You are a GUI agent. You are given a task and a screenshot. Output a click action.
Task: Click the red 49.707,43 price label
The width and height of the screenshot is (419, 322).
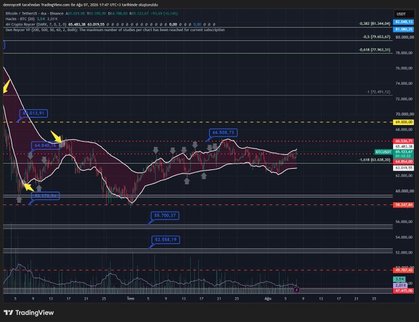pyautogui.click(x=404, y=270)
